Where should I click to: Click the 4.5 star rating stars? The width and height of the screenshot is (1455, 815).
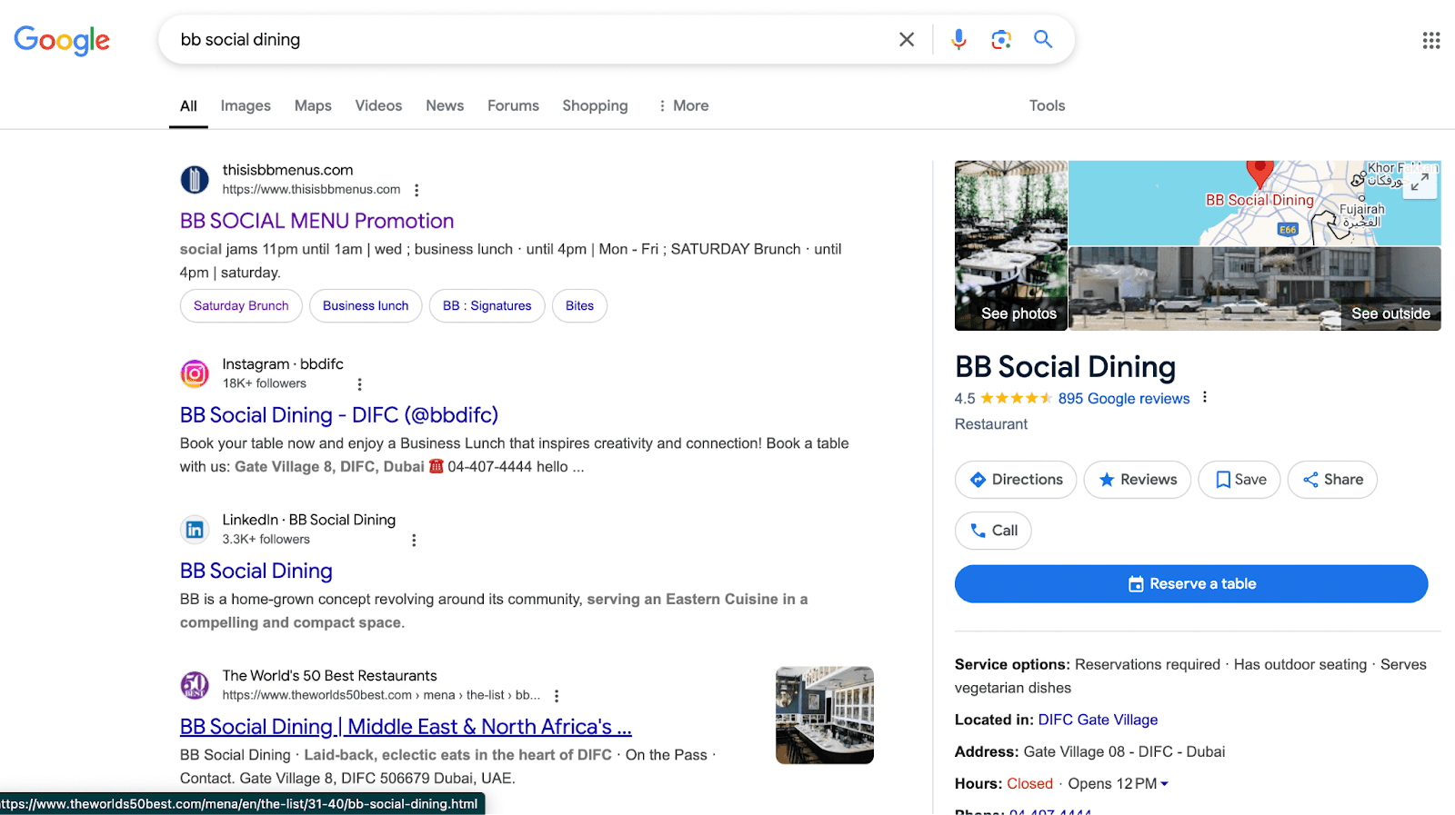coord(1016,398)
